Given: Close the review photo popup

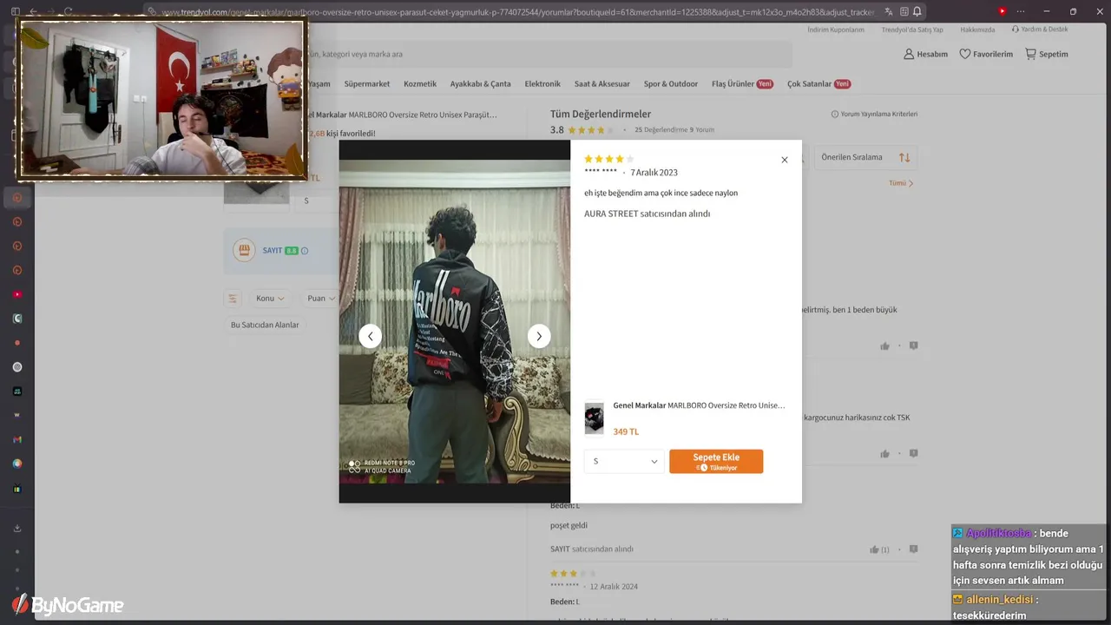Looking at the screenshot, I should [x=785, y=160].
